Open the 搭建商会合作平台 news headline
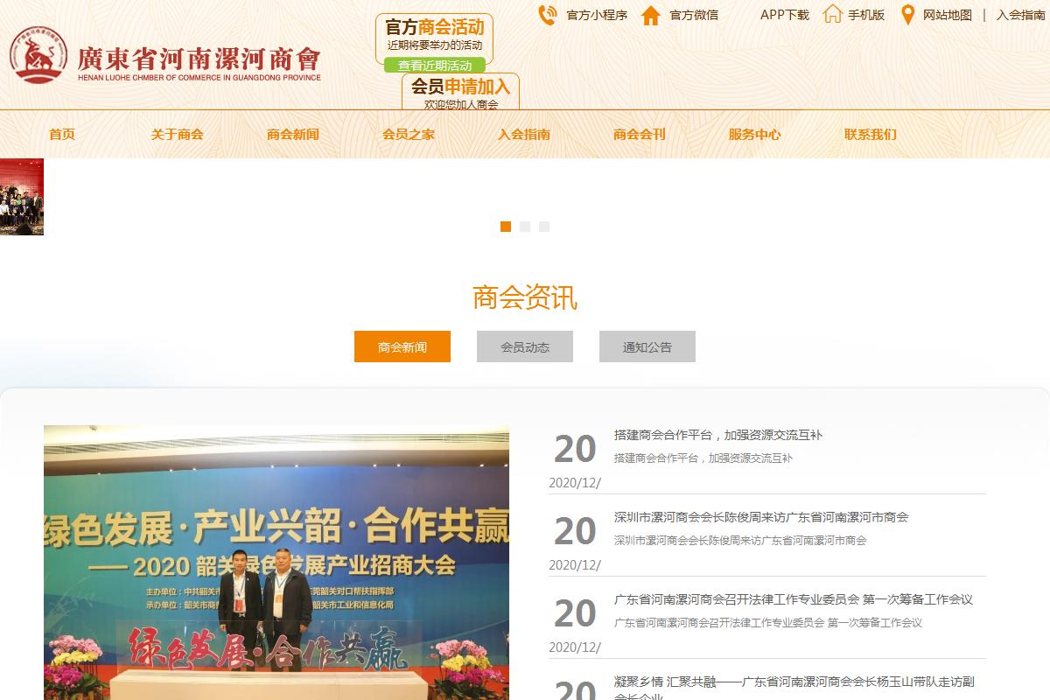 click(717, 435)
